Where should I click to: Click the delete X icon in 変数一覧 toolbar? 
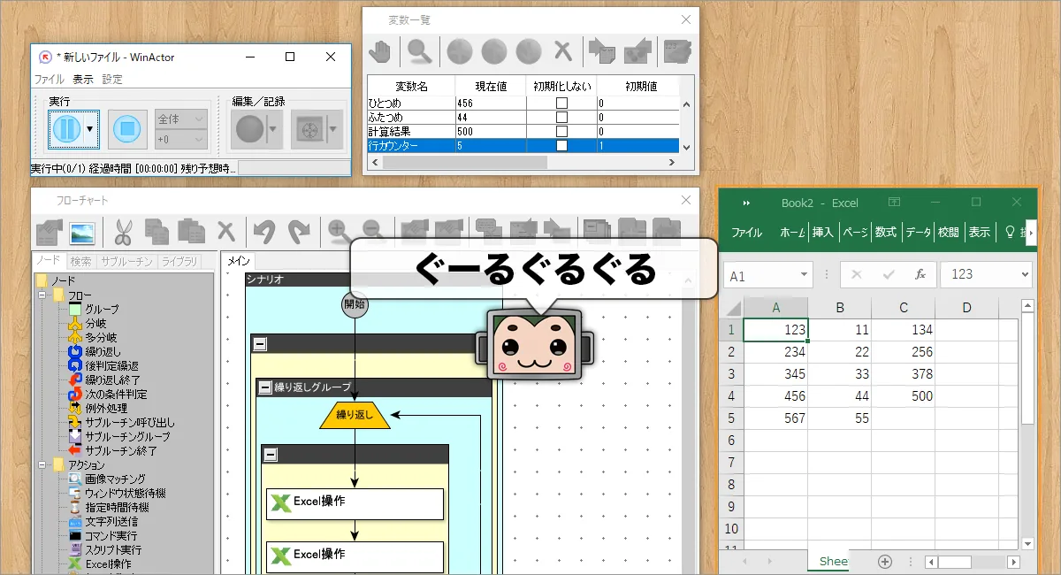563,51
